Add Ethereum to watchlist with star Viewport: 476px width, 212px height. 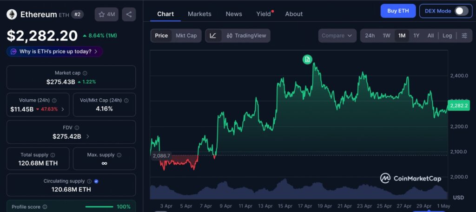(106, 14)
